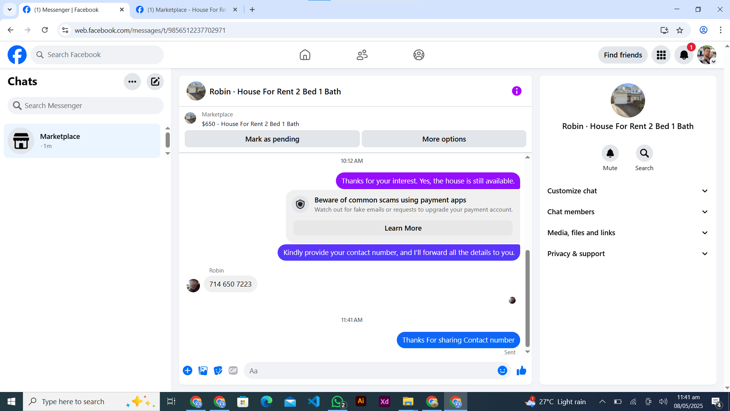Open more actions plus icon

pyautogui.click(x=187, y=371)
